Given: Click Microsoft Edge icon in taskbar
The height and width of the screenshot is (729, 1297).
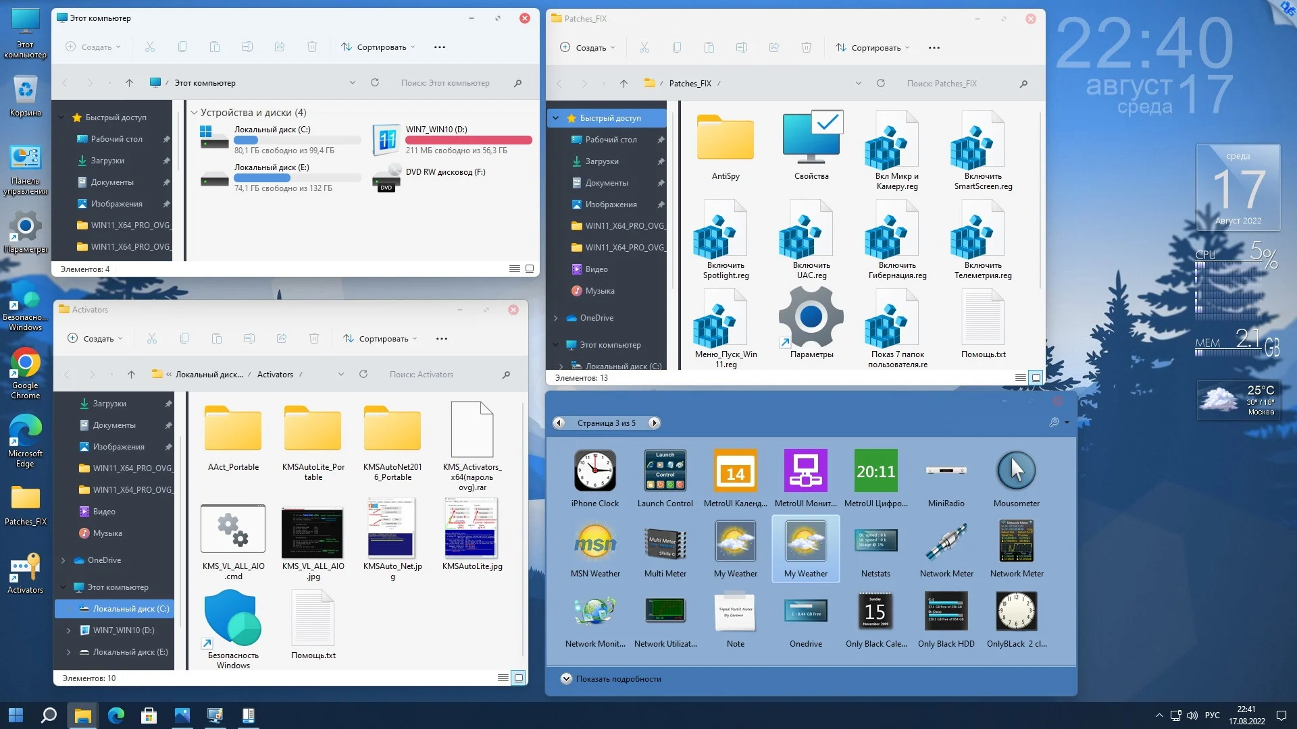Looking at the screenshot, I should [x=116, y=715].
